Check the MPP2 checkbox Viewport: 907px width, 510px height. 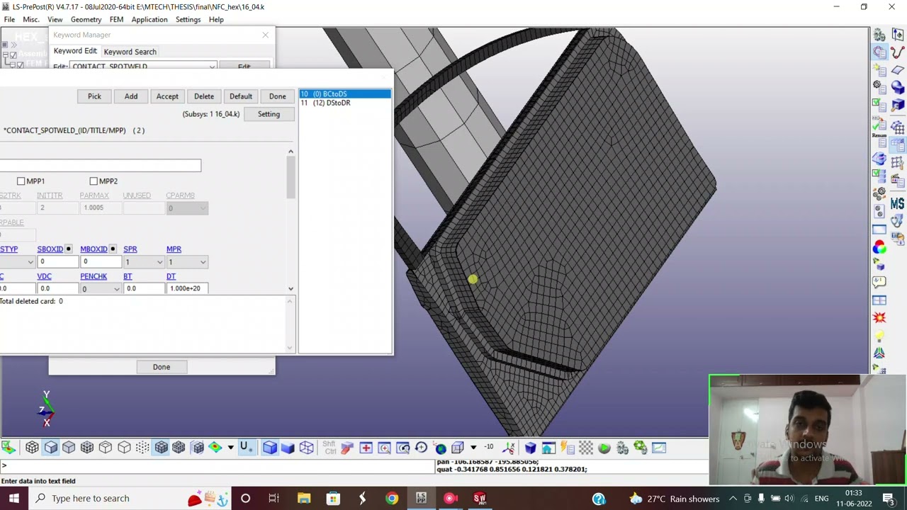coord(94,181)
